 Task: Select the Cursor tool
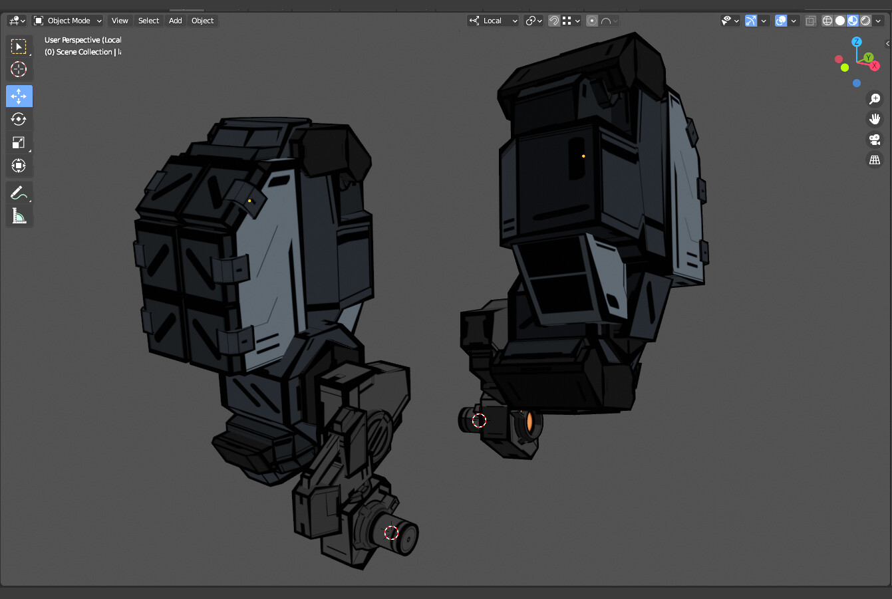tap(19, 69)
